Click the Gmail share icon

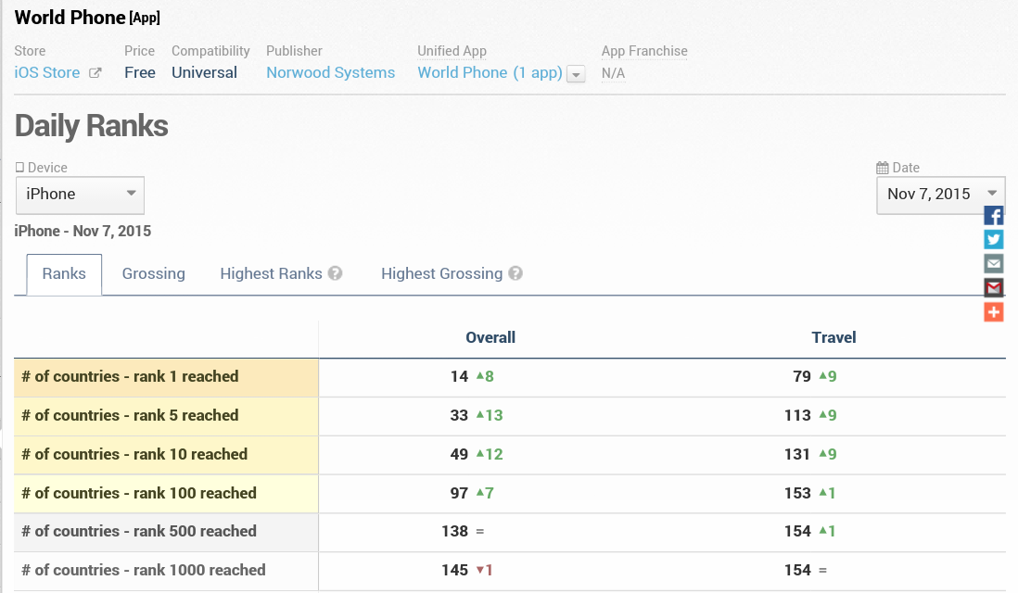pos(994,288)
